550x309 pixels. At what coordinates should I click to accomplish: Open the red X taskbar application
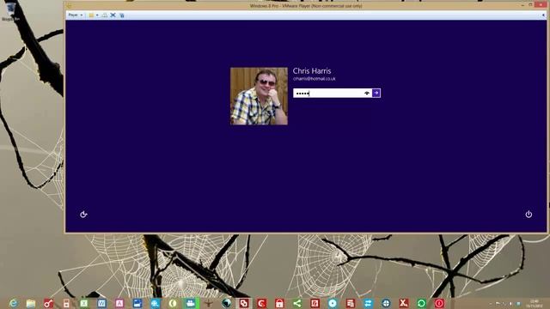click(404, 303)
